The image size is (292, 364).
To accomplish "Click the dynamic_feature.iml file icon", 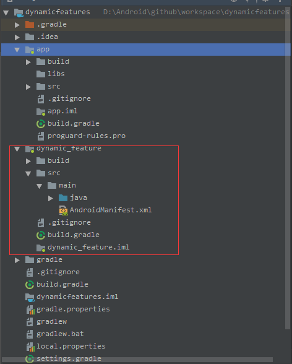I will click(x=41, y=248).
